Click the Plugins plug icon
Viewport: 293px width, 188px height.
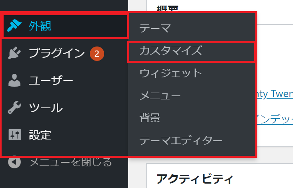click(x=14, y=53)
